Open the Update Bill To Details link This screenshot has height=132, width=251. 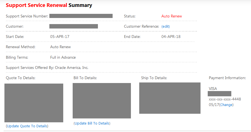[x=92, y=123]
